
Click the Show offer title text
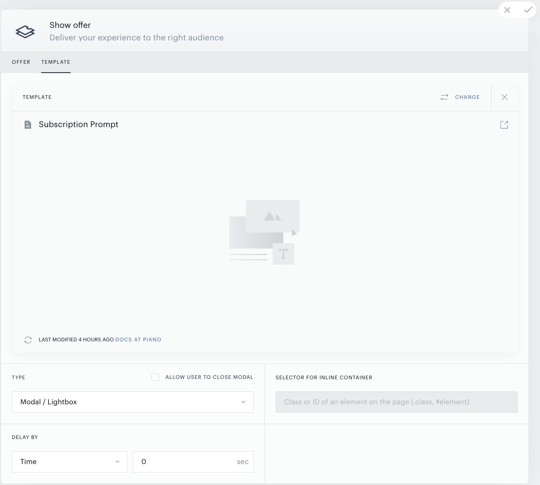point(70,25)
